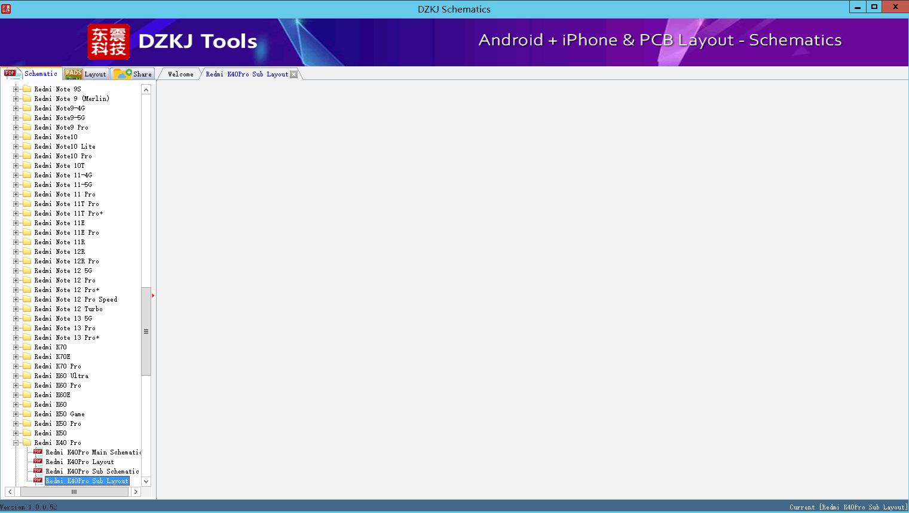909x513 pixels.
Task: Click the Redmi Note 11E Pro folder icon
Action: pos(27,232)
